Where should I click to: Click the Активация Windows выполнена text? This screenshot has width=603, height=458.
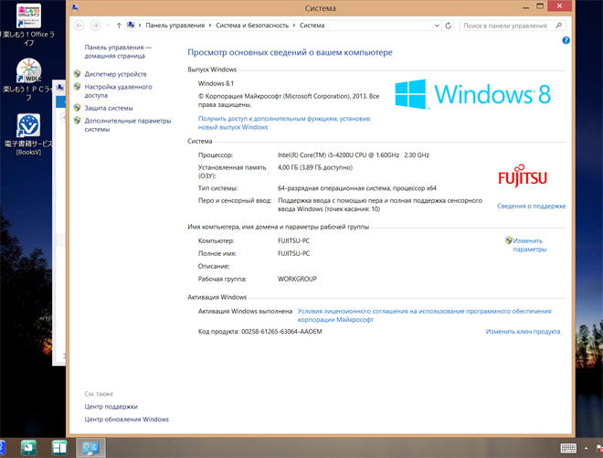click(x=245, y=311)
